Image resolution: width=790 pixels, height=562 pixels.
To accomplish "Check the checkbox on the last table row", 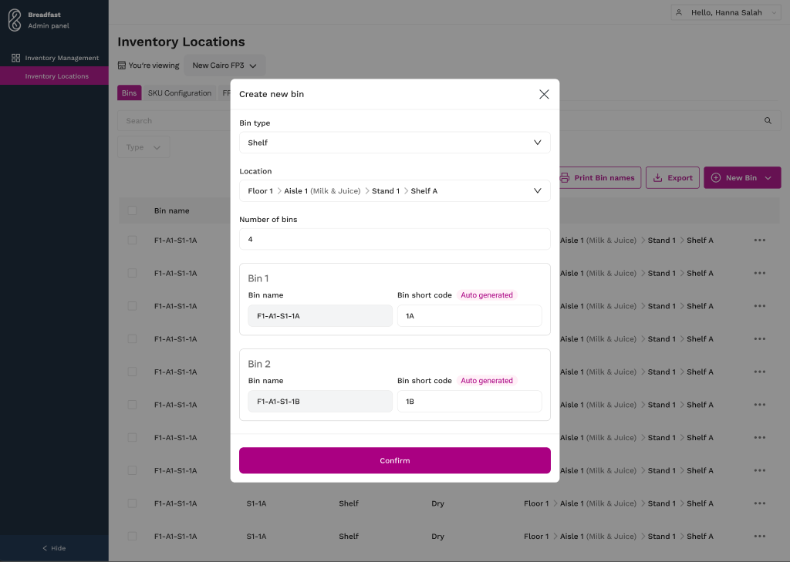I will tap(132, 536).
